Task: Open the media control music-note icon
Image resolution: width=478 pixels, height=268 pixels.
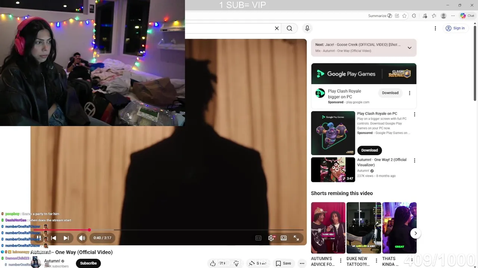Action: (x=425, y=16)
